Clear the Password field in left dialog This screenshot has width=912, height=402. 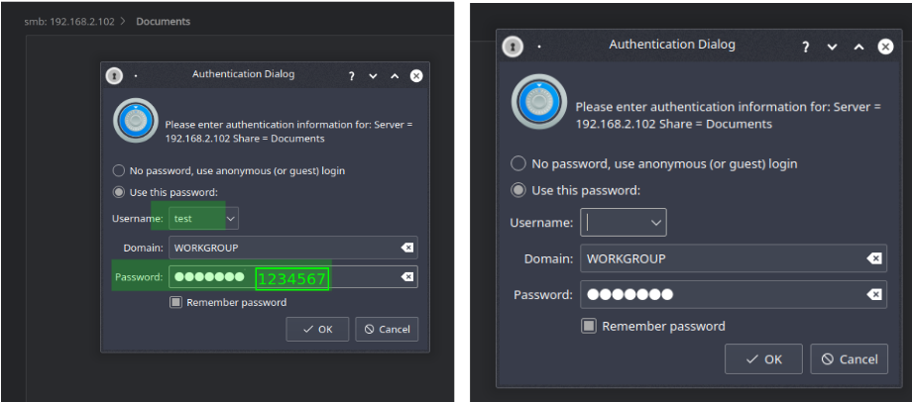coord(407,277)
